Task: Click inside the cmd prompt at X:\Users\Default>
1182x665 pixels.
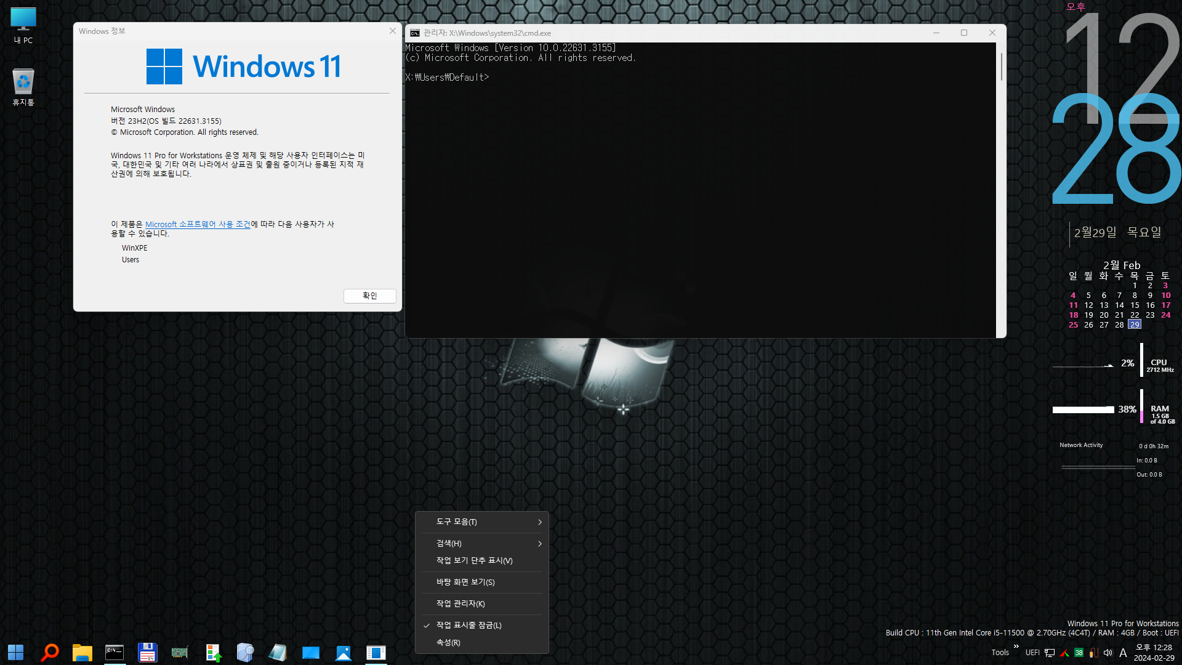Action: (447, 77)
